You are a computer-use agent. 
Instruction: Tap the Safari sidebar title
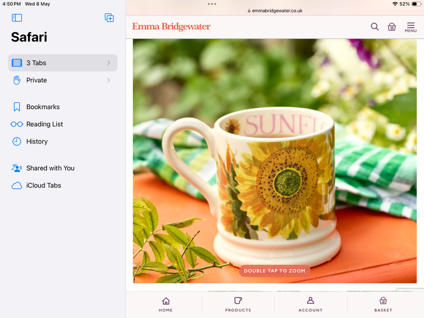29,37
